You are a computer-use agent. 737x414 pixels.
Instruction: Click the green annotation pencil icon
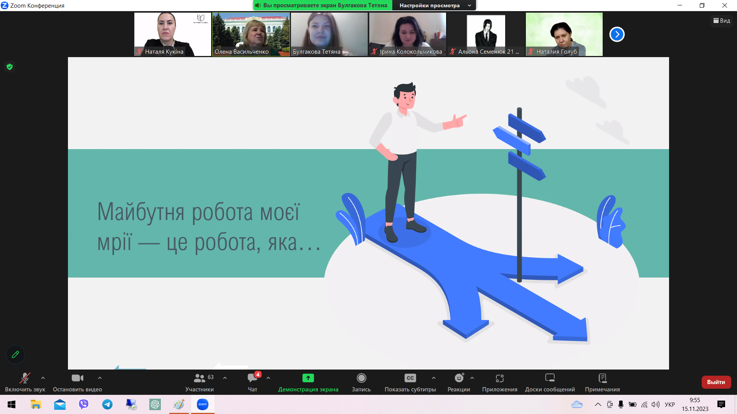[x=15, y=355]
